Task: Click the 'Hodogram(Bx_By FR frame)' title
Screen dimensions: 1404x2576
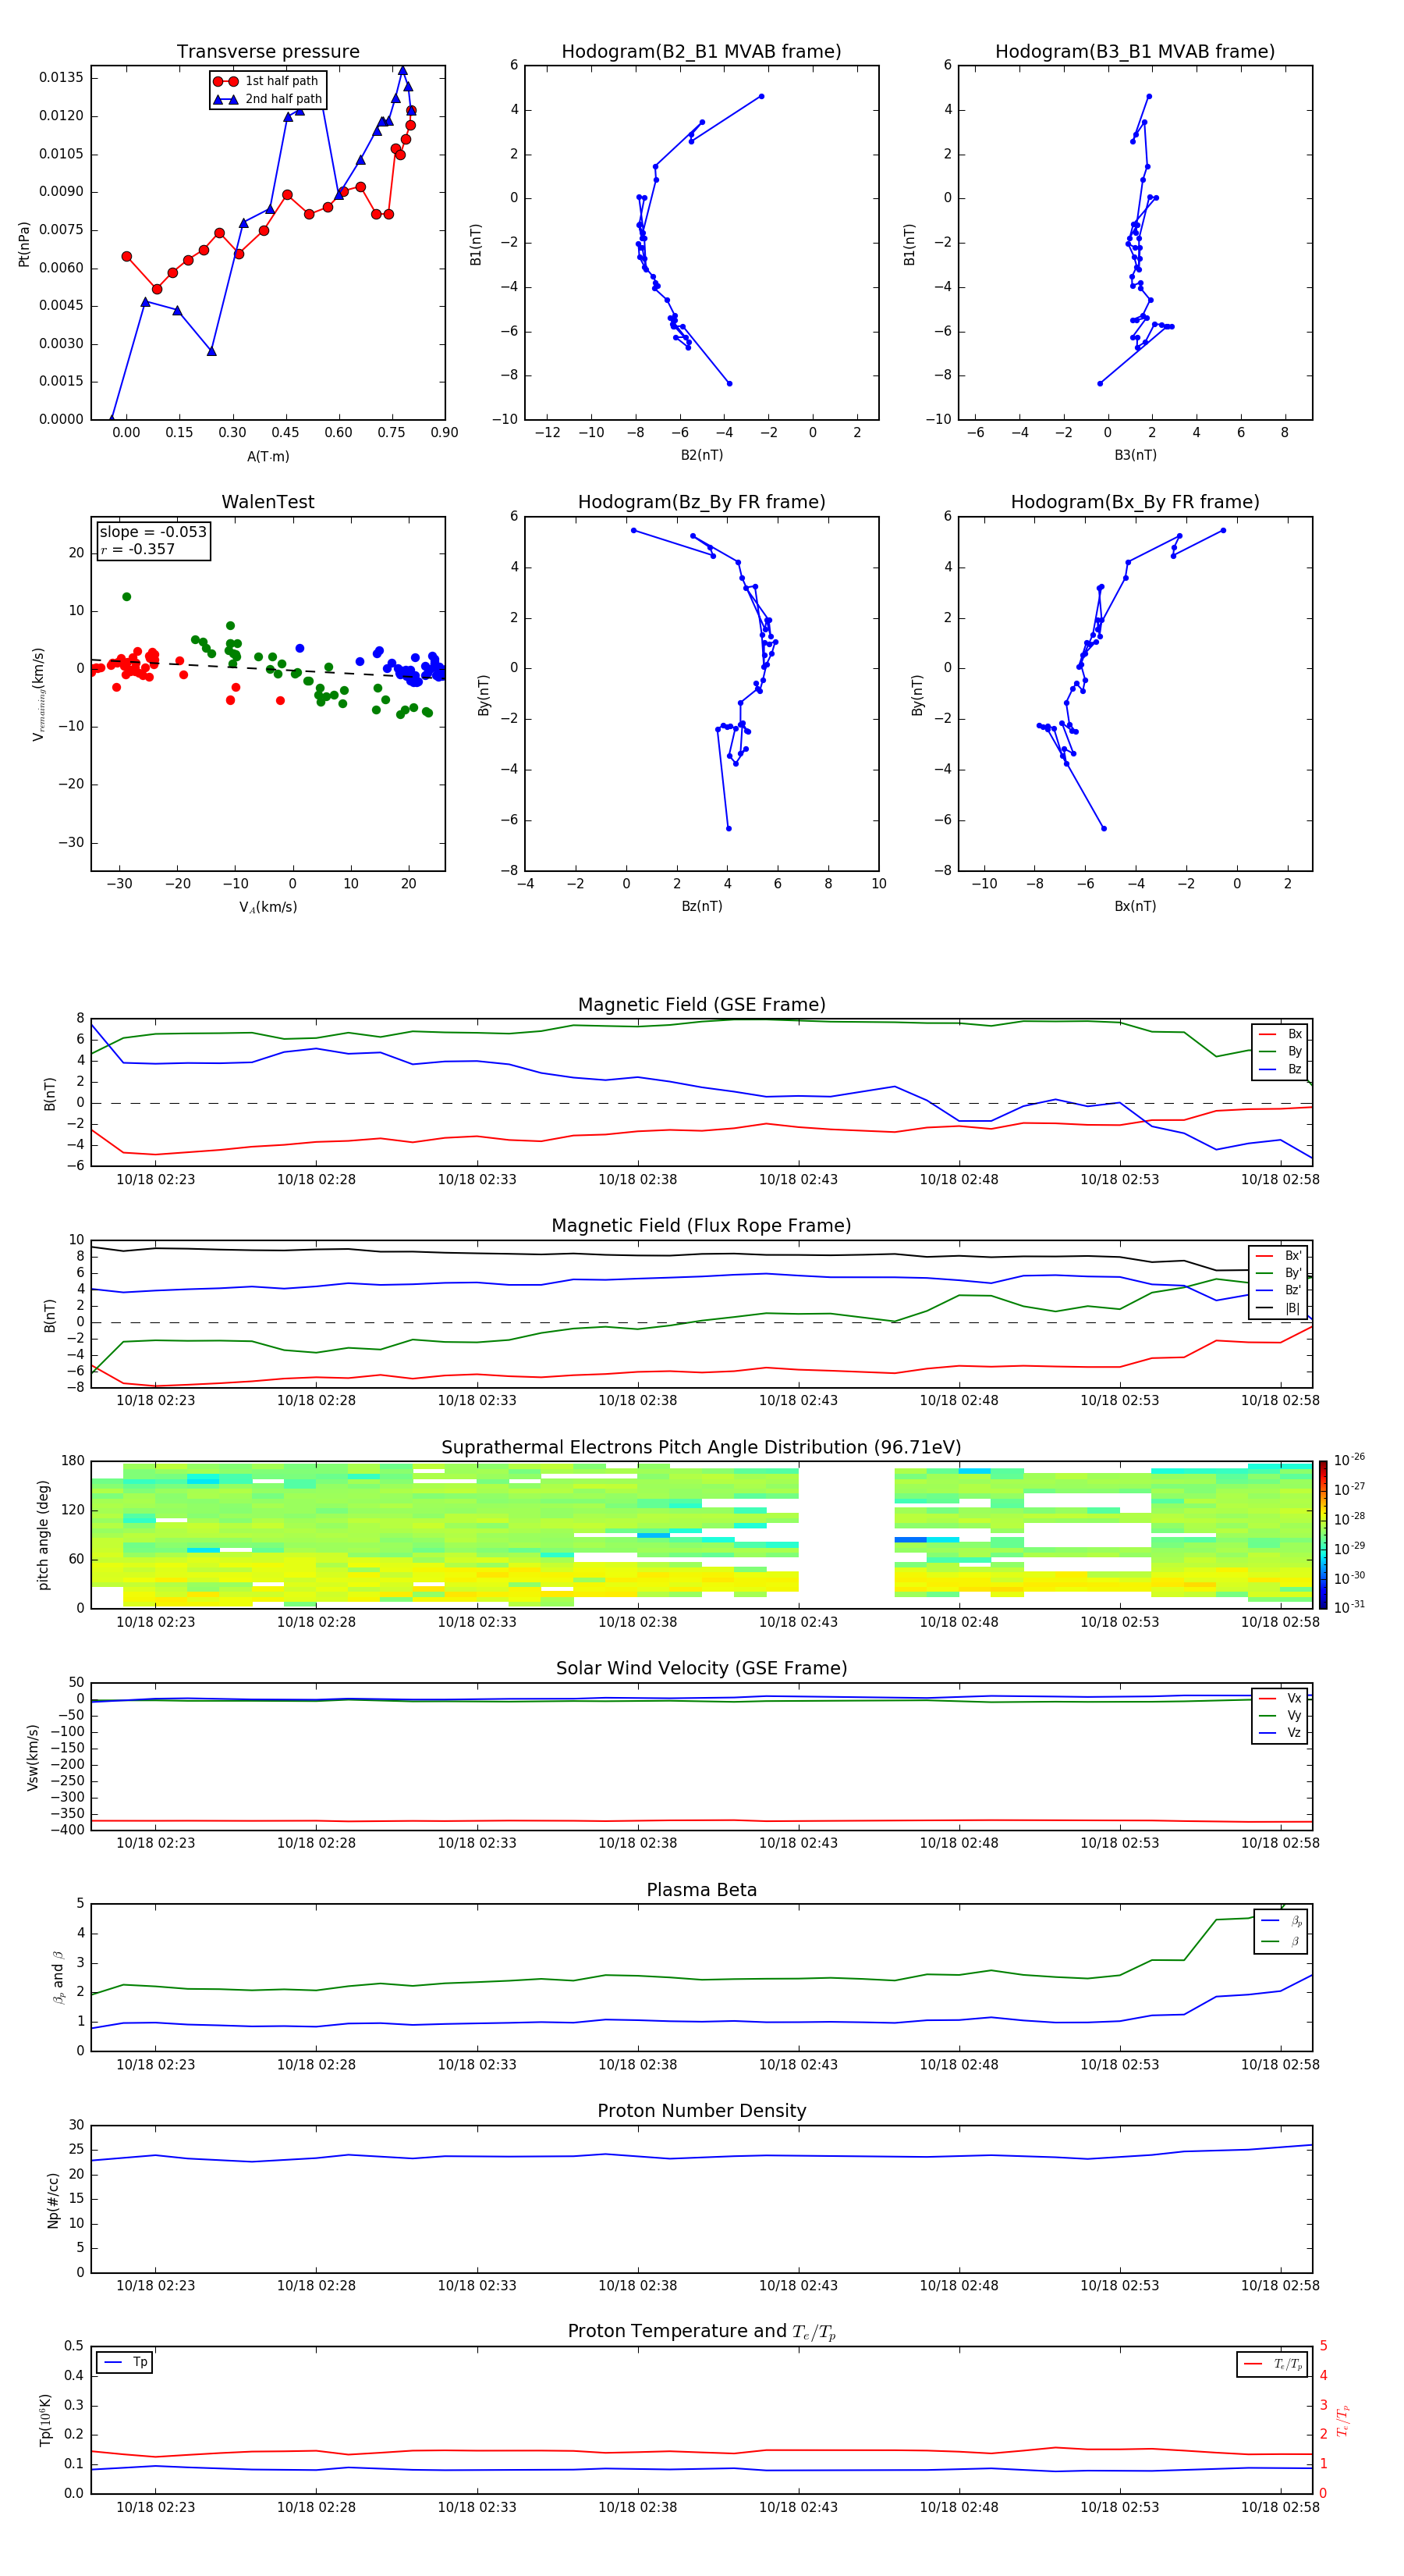Action: point(1135,502)
